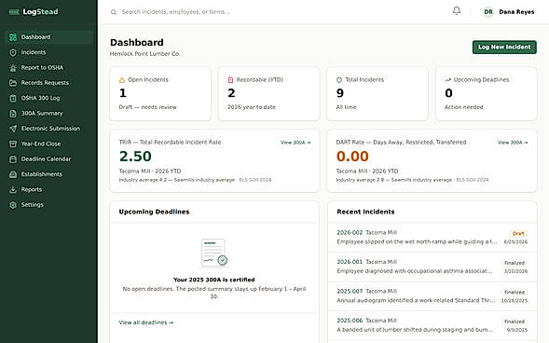The image size is (549, 343).
Task: Click Finalized badge on 2025-007
Action: [515, 293]
